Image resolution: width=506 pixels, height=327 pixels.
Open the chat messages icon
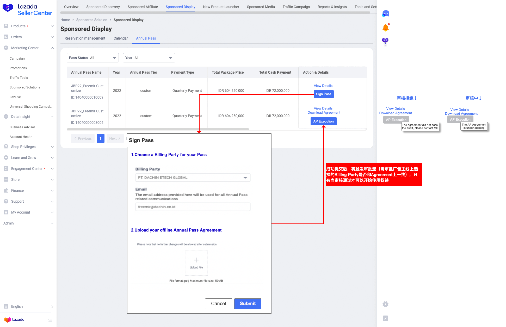coord(386,14)
